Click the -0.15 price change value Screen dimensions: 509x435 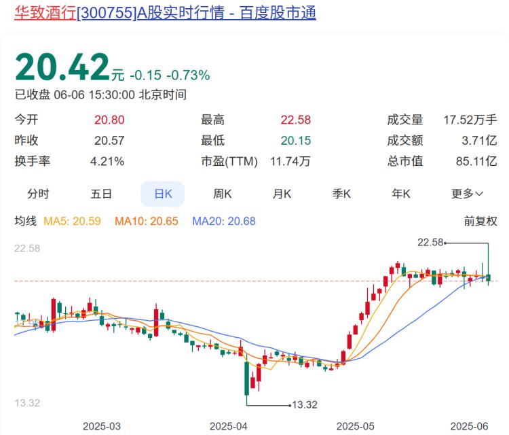tap(146, 75)
